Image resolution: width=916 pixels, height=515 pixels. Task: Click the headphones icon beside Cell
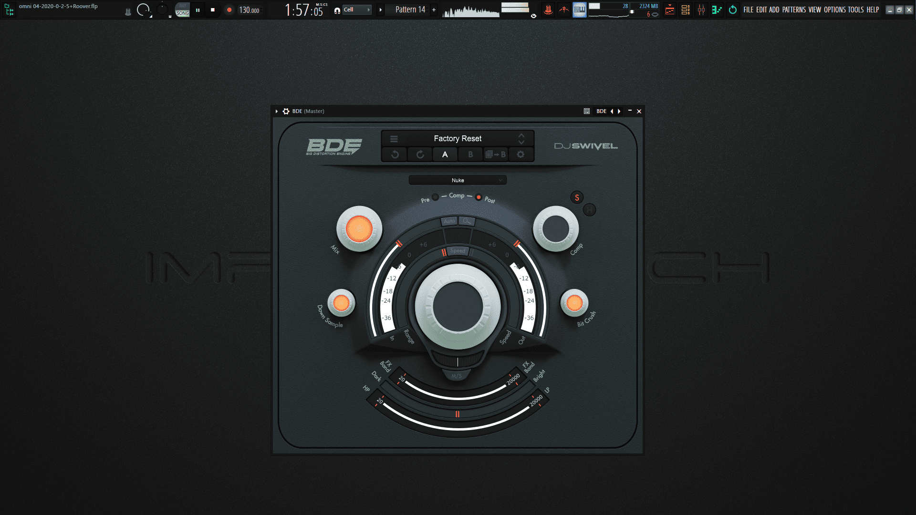(x=337, y=10)
